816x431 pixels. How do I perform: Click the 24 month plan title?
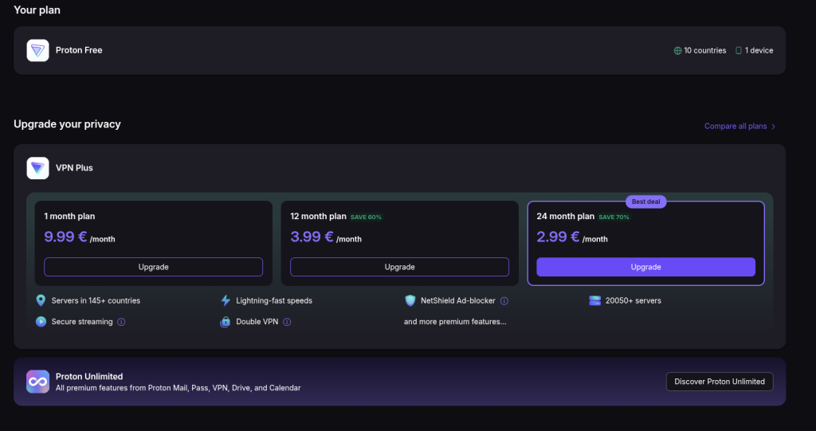coord(565,216)
